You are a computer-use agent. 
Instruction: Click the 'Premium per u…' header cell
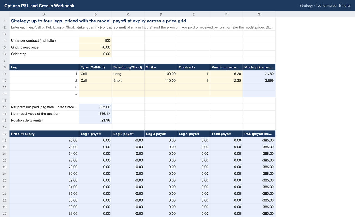click(x=226, y=67)
